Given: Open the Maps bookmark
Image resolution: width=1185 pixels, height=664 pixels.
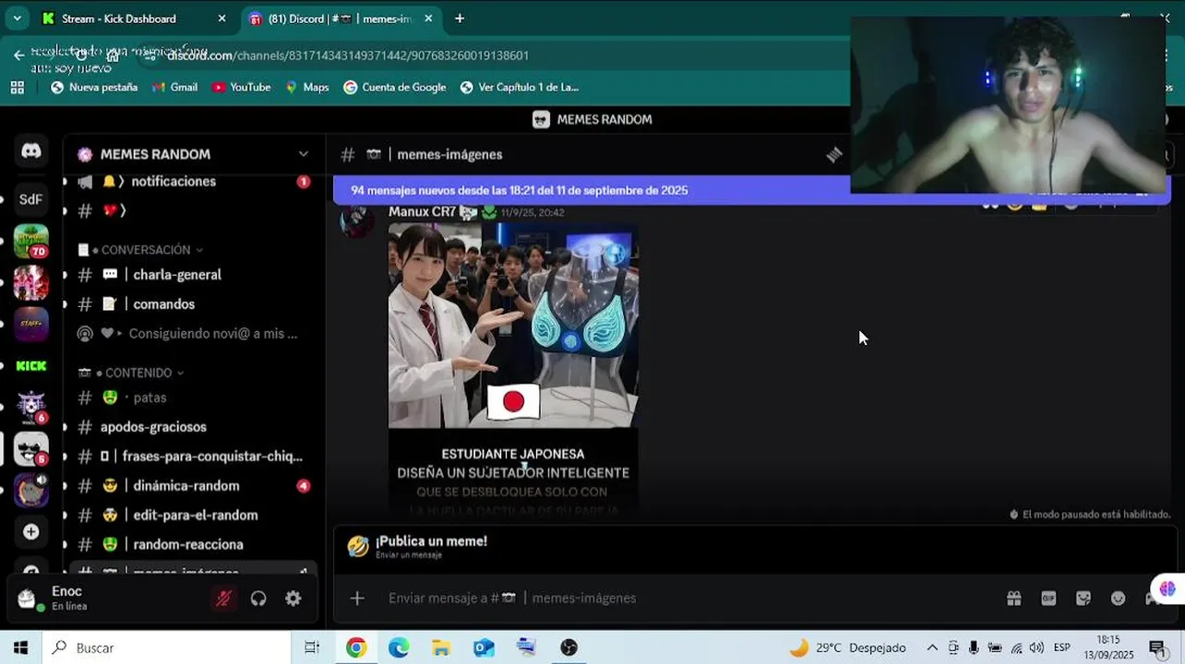Looking at the screenshot, I should tap(306, 88).
